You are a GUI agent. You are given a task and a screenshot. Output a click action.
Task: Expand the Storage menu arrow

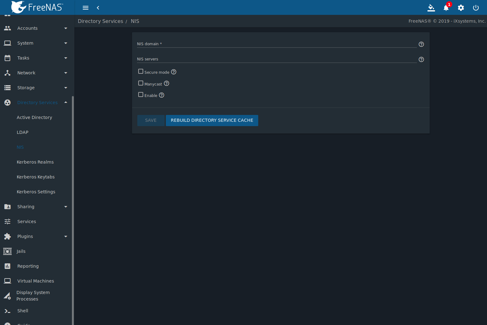tap(66, 88)
